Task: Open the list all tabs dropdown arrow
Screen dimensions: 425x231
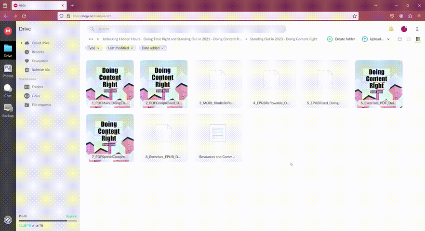Action: click(x=376, y=5)
